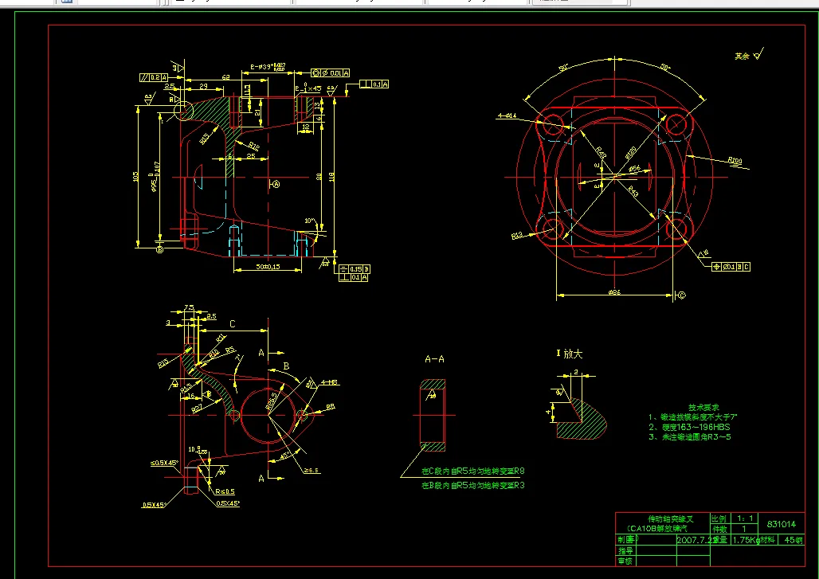Select the 4-M8 thread callout
The width and height of the screenshot is (819, 579).
(330, 383)
